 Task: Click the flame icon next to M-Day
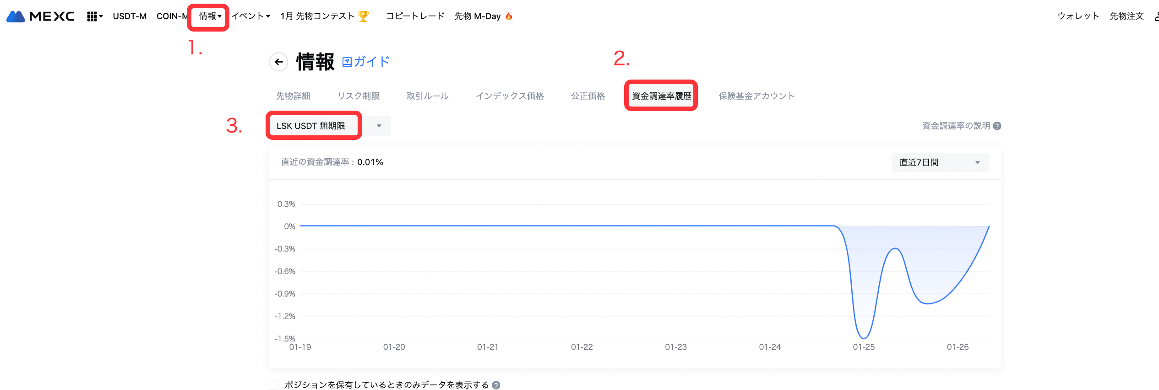pos(509,16)
